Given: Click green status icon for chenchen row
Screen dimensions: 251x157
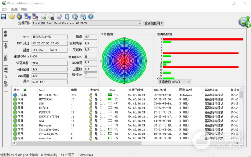Looking at the screenshot, I should point(15,138).
